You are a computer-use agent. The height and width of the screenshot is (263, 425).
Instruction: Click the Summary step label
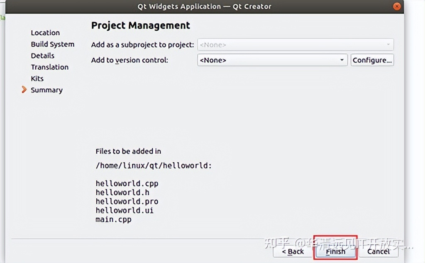[x=46, y=90]
